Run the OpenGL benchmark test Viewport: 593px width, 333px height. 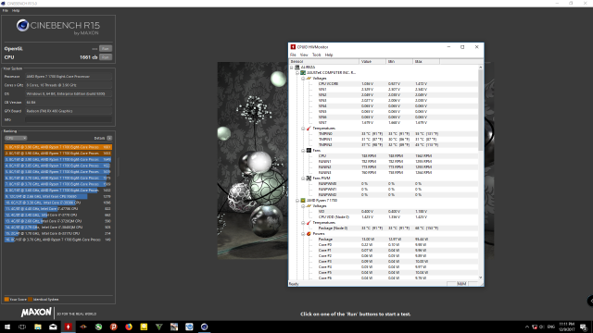(x=106, y=49)
